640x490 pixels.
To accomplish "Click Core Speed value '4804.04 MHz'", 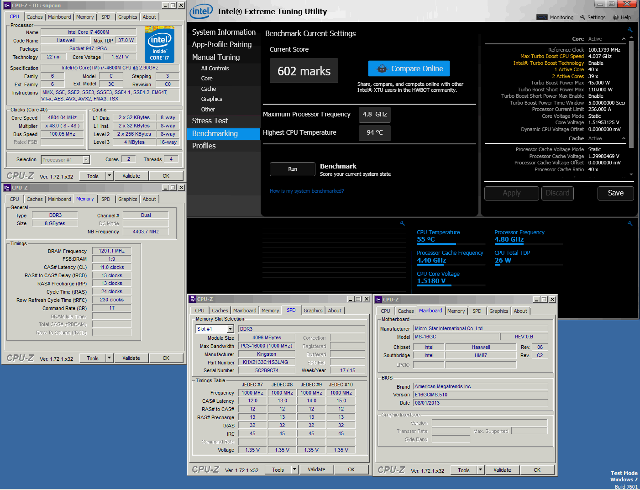I will 63,117.
